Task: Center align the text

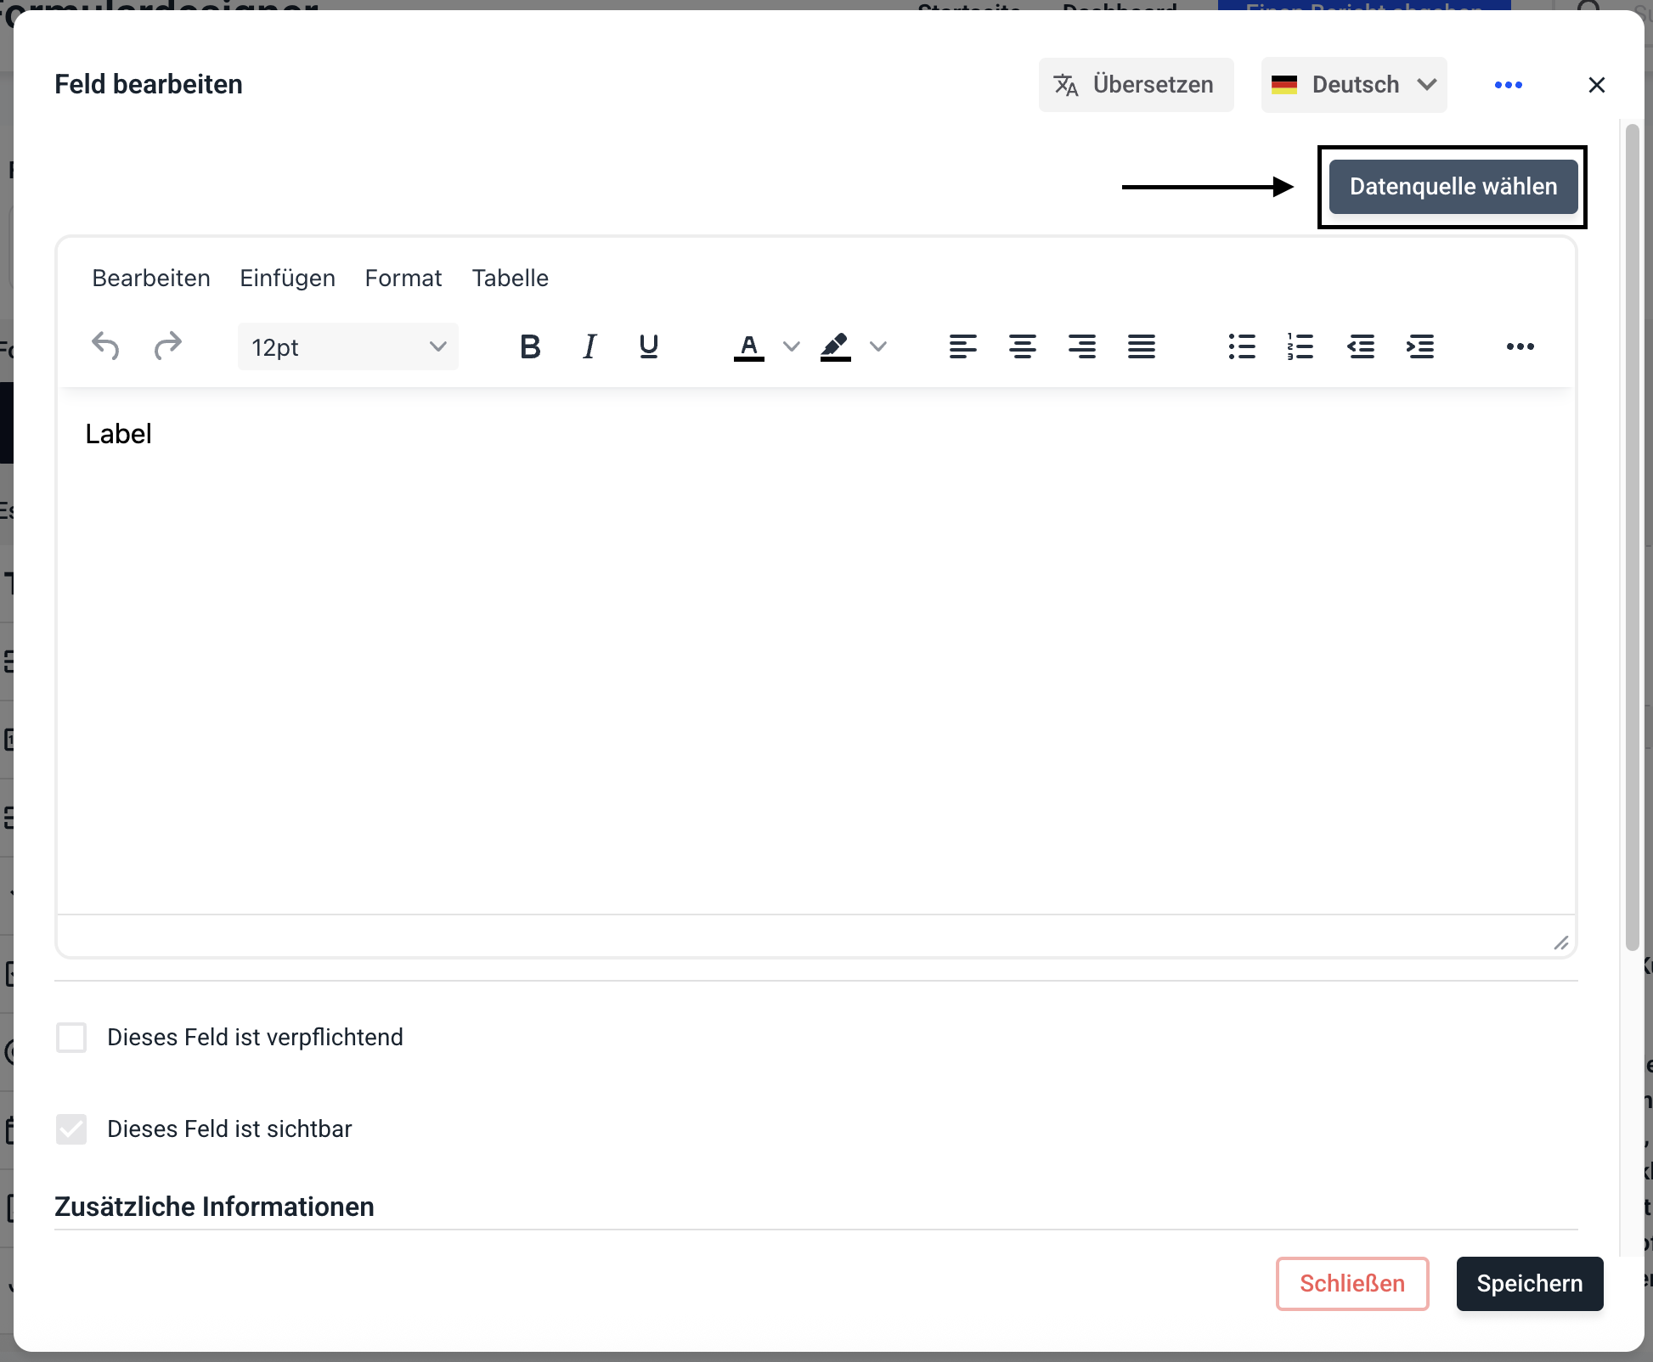Action: tap(1022, 346)
